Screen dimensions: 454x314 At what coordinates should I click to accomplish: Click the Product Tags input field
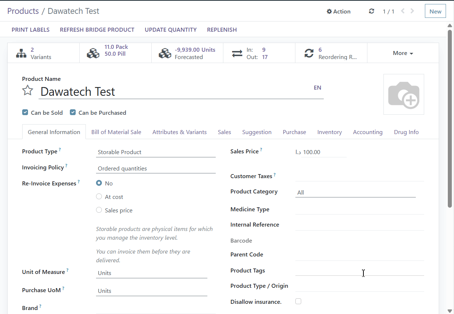pyautogui.click(x=360, y=271)
